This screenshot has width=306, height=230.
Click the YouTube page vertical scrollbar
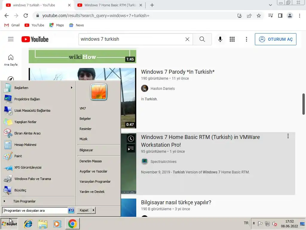(304, 104)
